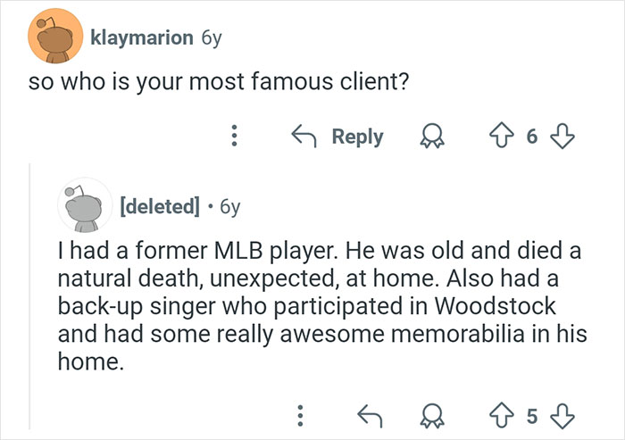Click the vote score of 6
Screen dimensions: 625x440
coord(533,137)
